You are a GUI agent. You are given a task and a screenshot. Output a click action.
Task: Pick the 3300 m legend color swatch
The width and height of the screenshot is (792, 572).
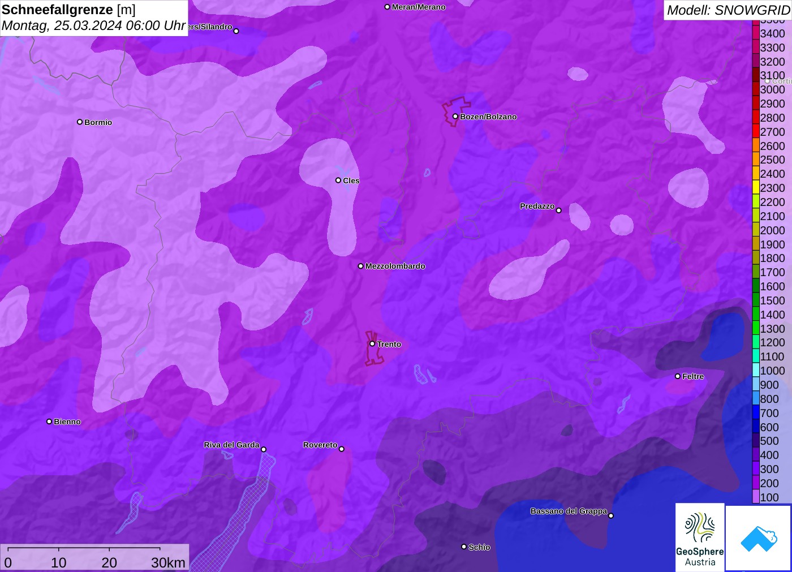point(756,47)
